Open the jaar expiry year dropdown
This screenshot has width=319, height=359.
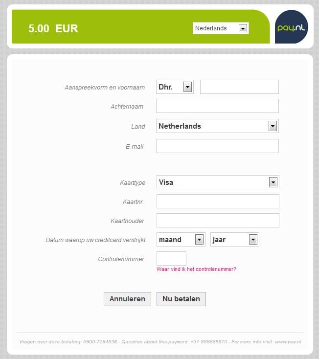coord(235,240)
